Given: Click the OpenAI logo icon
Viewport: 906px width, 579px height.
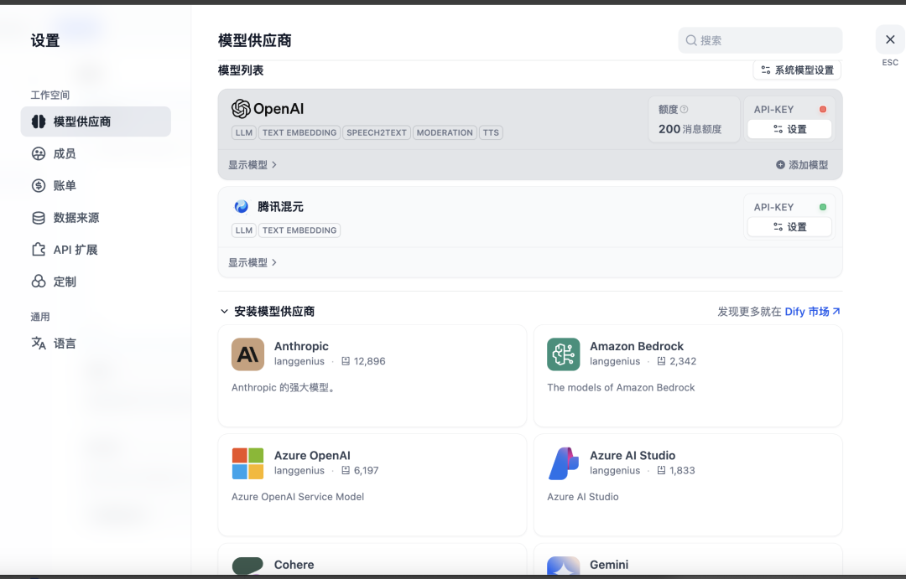Looking at the screenshot, I should pos(241,109).
